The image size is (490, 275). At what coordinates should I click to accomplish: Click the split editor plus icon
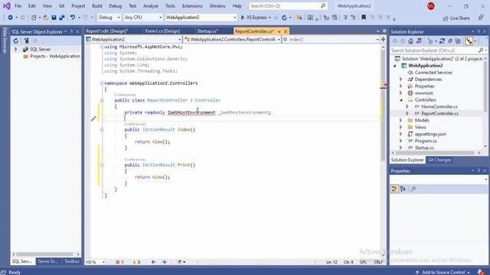click(x=383, y=39)
